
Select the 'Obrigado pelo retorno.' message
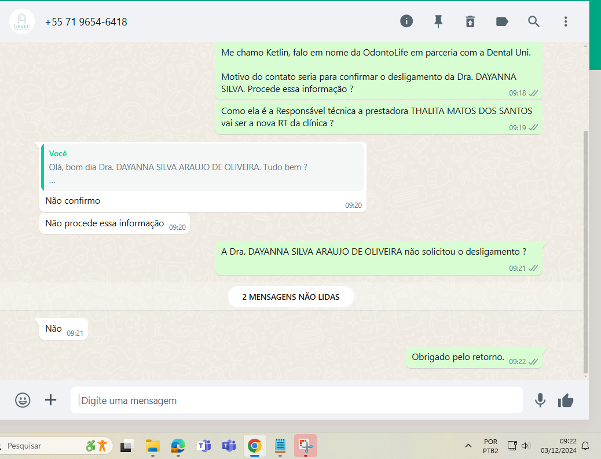pos(474,358)
